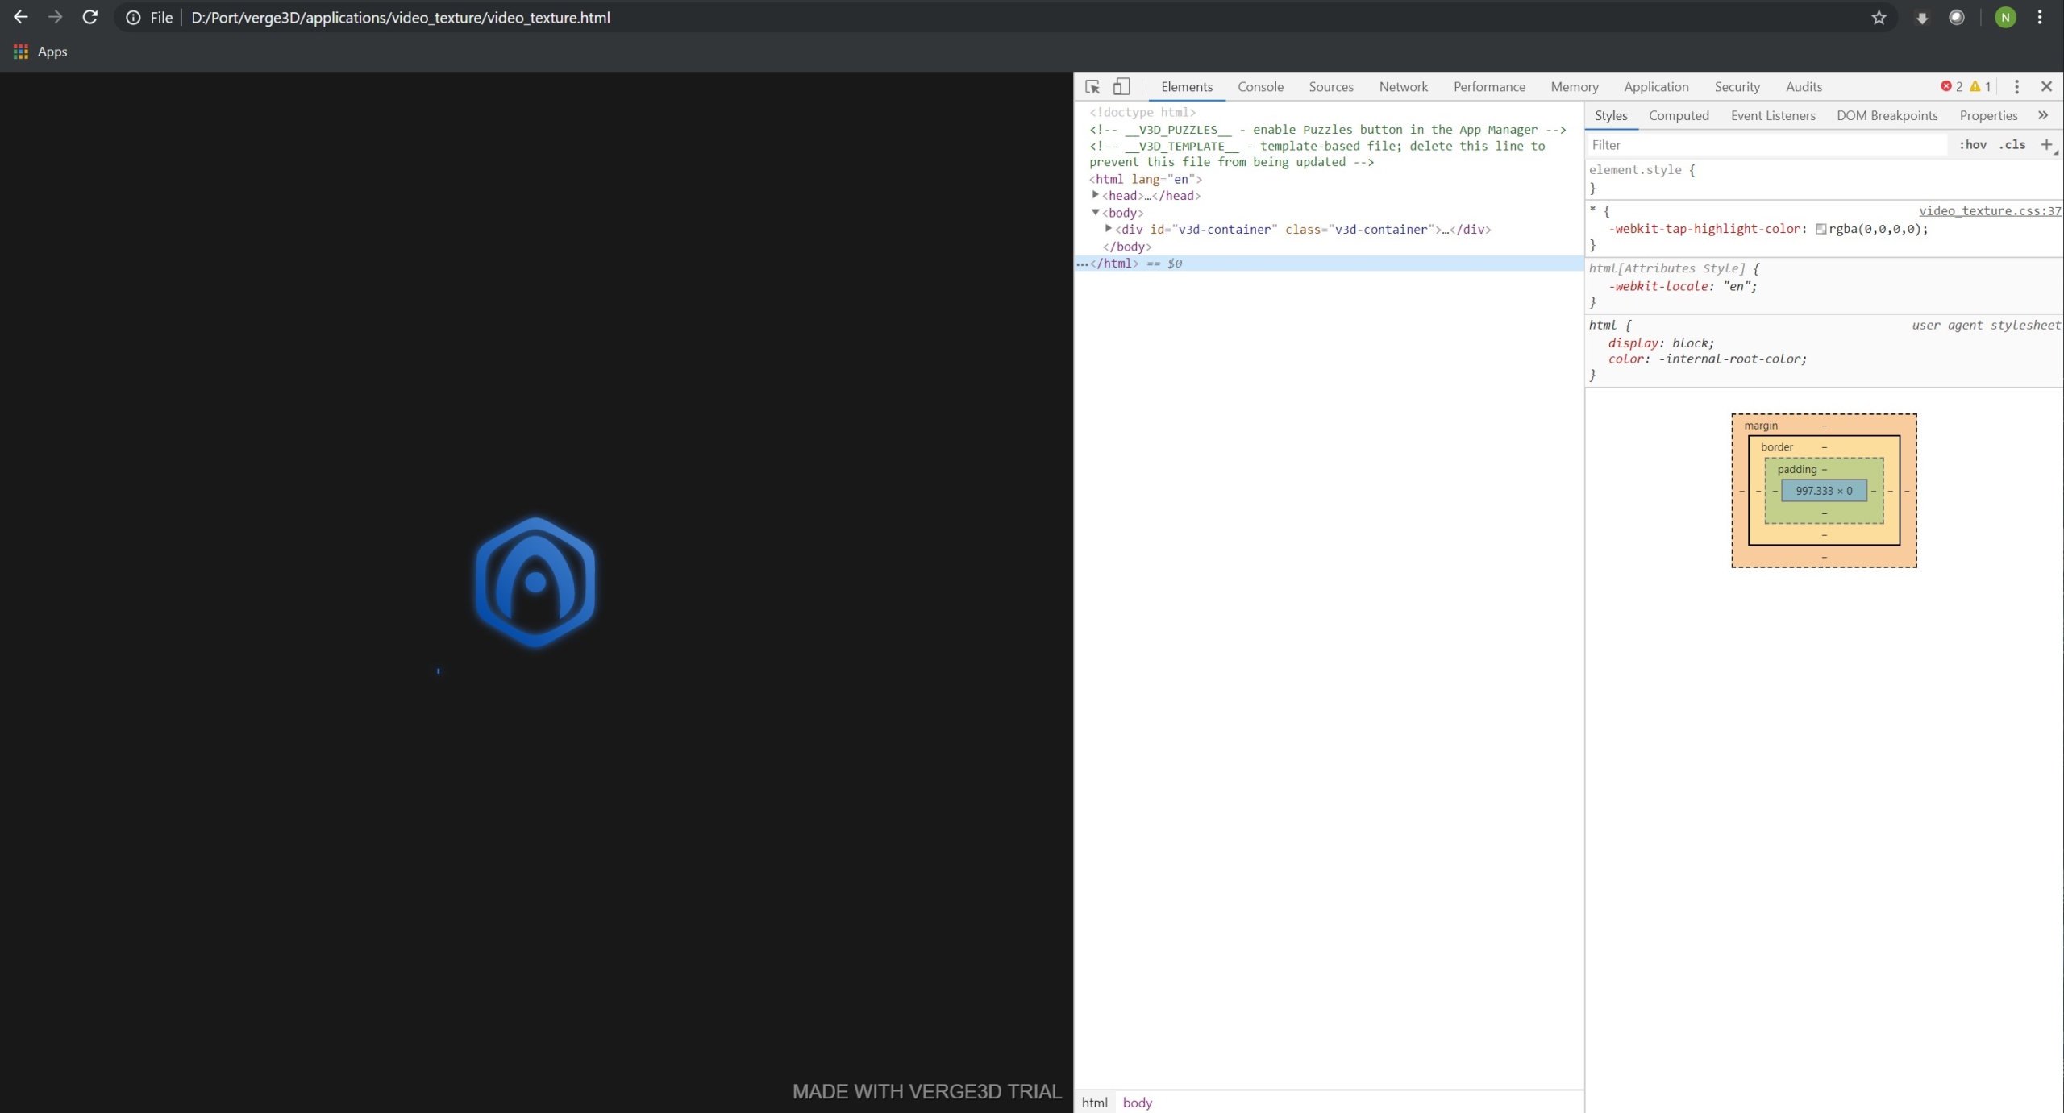
Task: Open the Audits tab
Action: pos(1804,87)
